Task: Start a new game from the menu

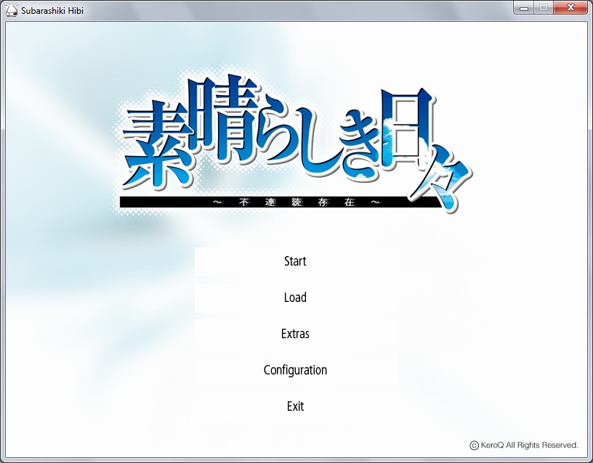Action: tap(295, 261)
